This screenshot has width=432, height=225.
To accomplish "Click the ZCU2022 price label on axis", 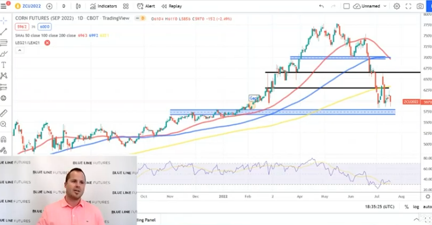I will [x=411, y=102].
